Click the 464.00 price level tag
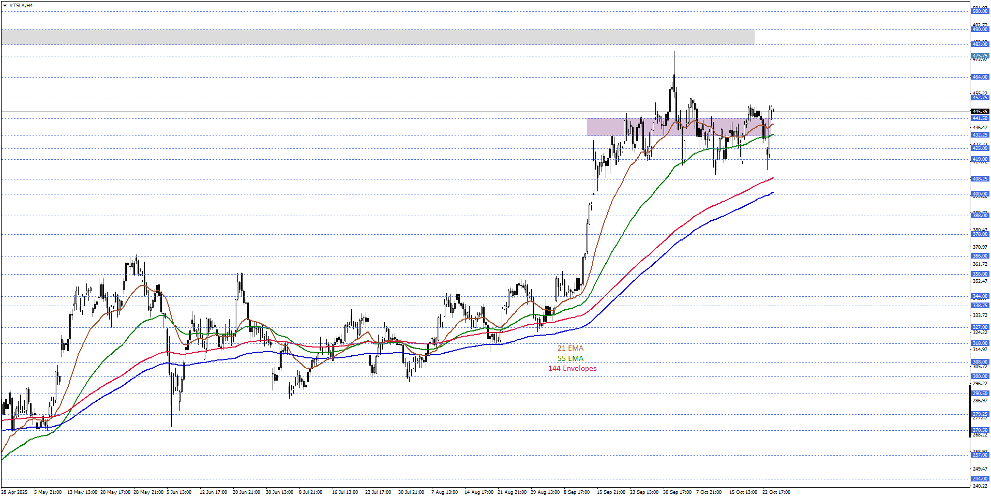The height and width of the screenshot is (498, 991). tap(980, 77)
